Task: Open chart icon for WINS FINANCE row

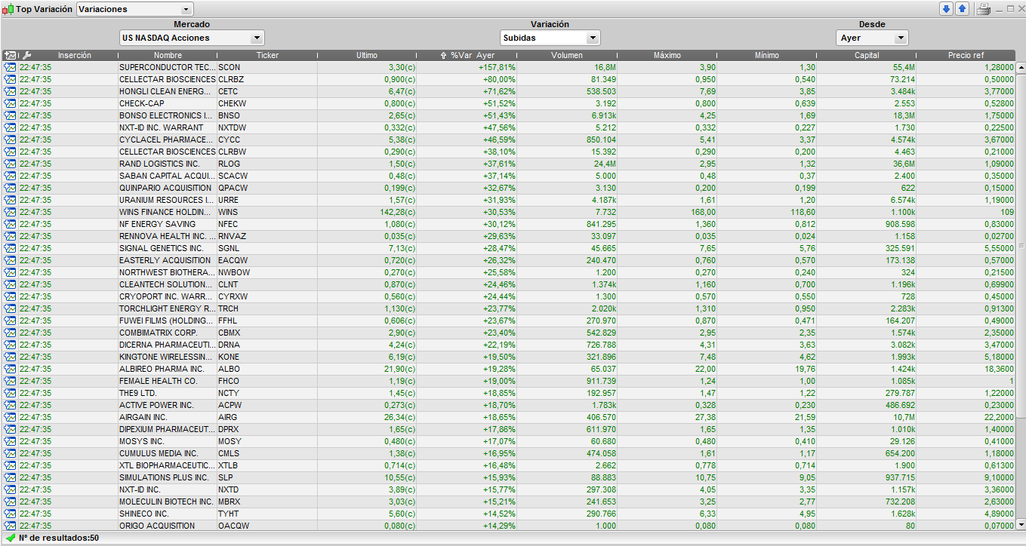Action: (x=10, y=212)
